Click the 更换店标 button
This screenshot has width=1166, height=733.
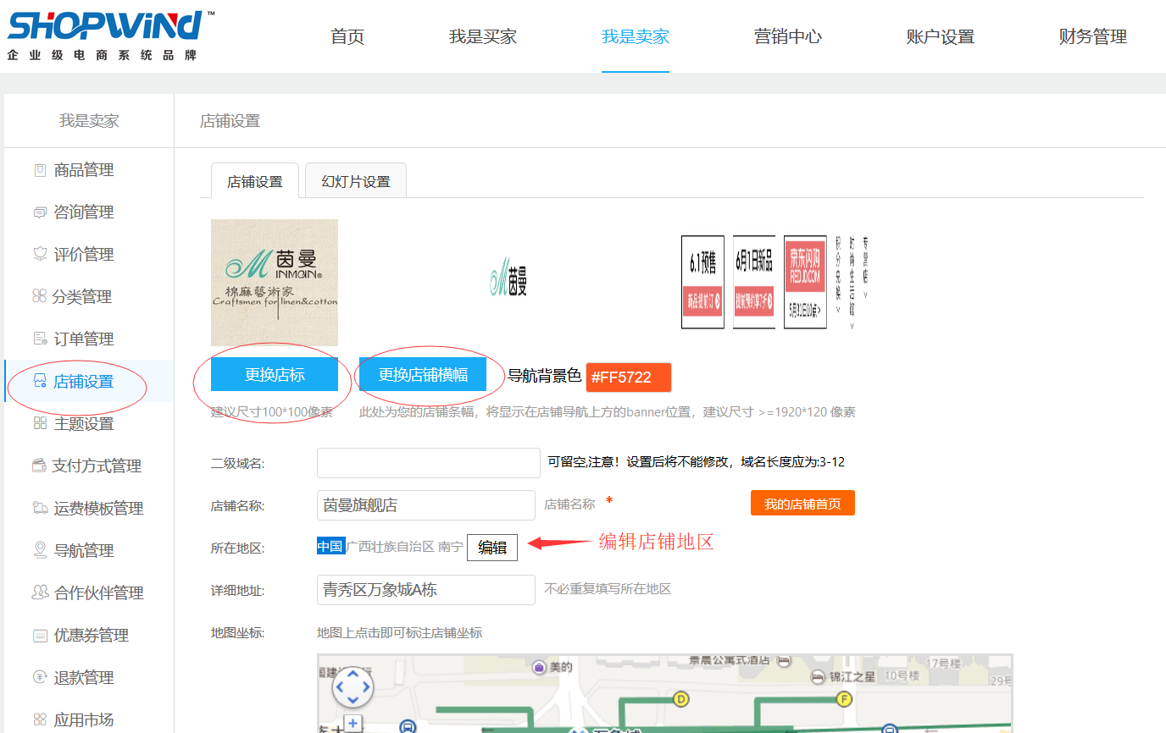pos(275,375)
